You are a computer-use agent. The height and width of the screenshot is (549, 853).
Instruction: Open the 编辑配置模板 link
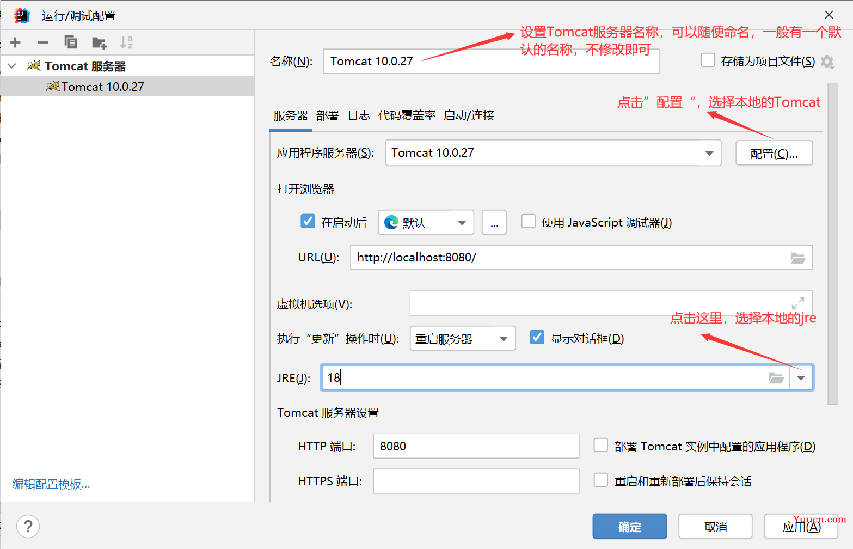click(x=52, y=484)
